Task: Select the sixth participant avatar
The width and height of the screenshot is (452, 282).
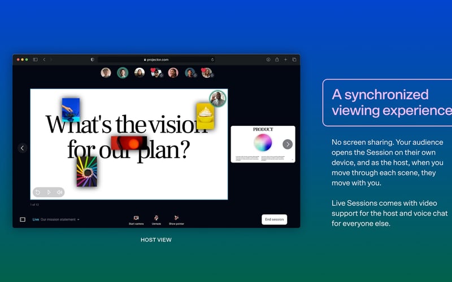Action: [190, 73]
